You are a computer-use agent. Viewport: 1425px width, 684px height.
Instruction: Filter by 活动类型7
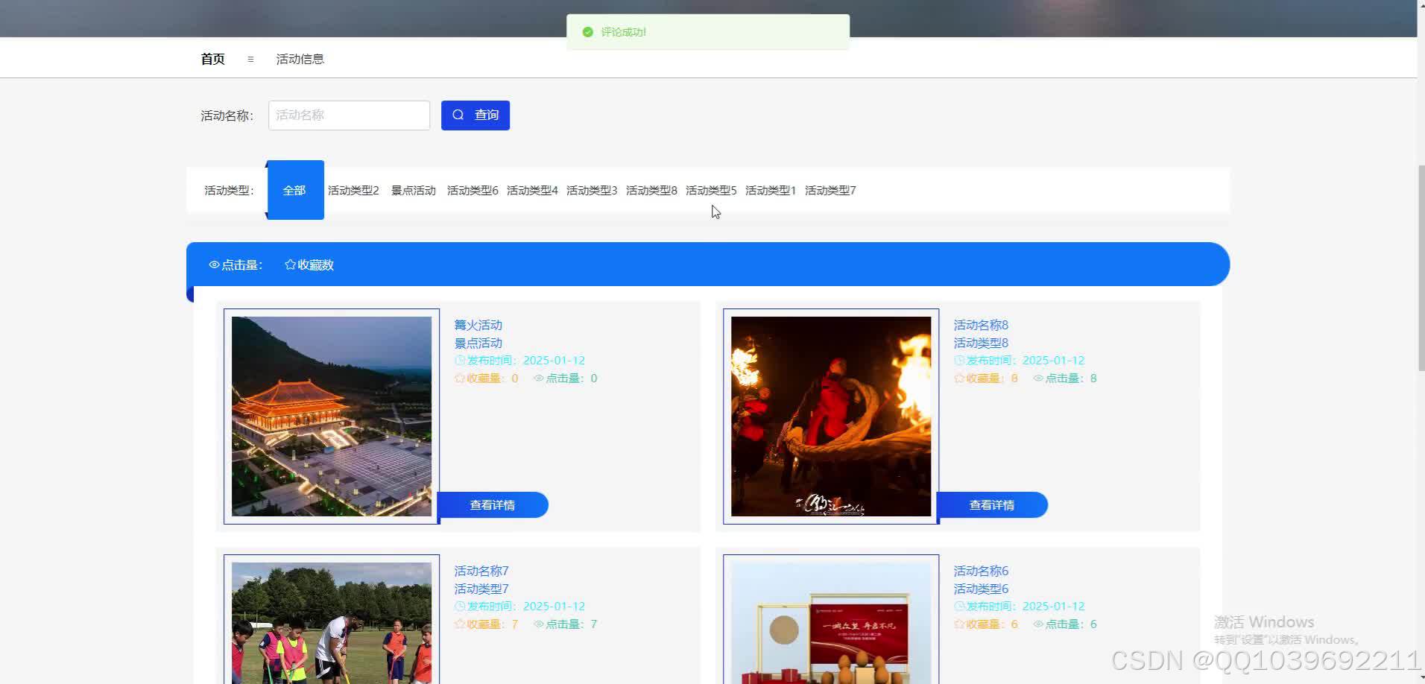(831, 191)
